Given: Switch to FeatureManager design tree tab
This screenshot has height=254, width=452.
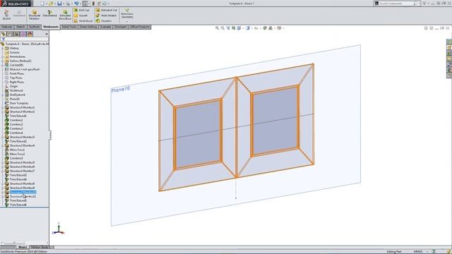Looking at the screenshot, I should click(x=4, y=34).
